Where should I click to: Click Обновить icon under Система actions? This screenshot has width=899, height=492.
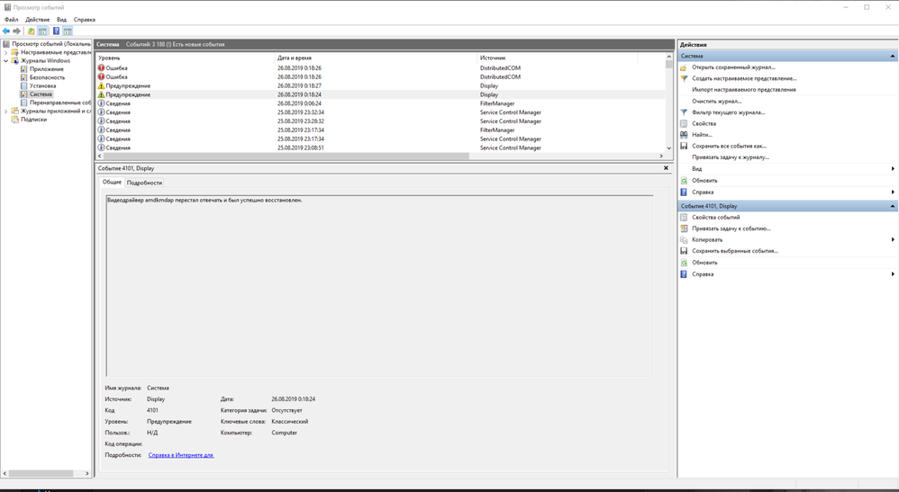pyautogui.click(x=684, y=181)
